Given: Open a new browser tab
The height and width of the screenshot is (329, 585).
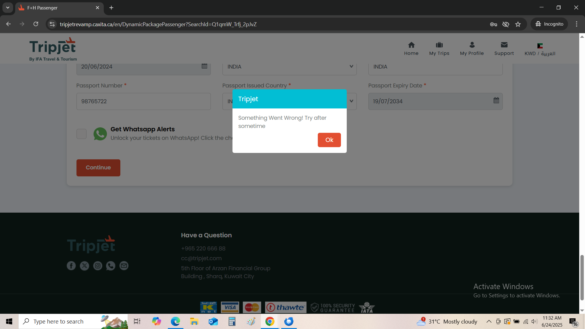Looking at the screenshot, I should point(111,8).
